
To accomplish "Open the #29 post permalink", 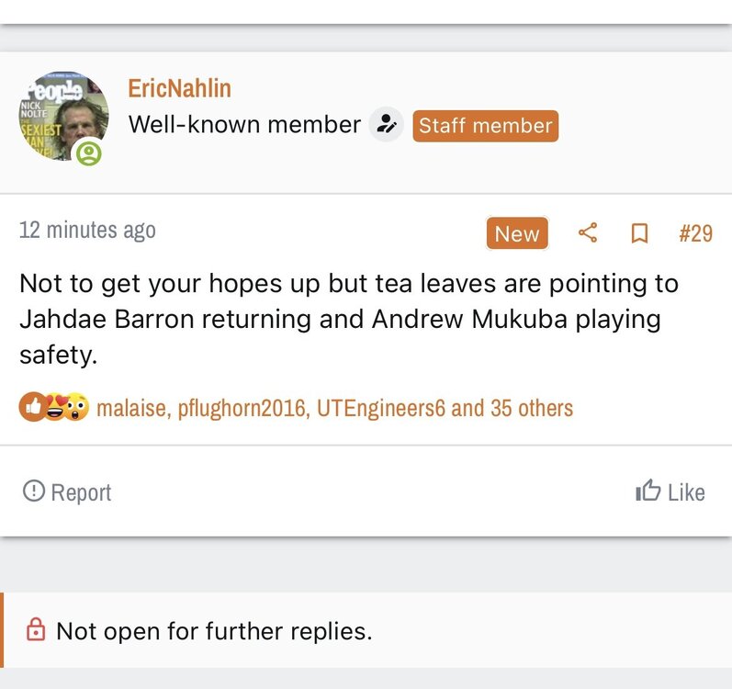I will click(695, 233).
